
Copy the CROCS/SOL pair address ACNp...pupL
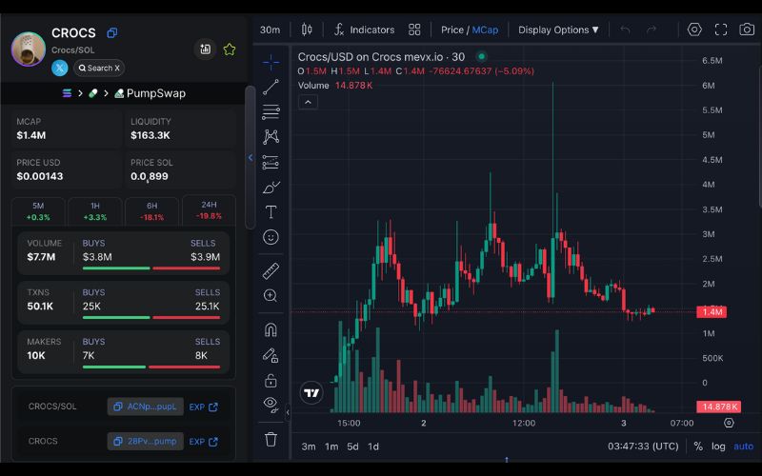(x=146, y=407)
